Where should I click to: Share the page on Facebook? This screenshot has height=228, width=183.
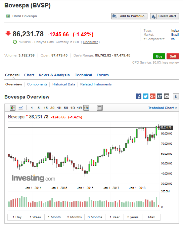coord(139,97)
